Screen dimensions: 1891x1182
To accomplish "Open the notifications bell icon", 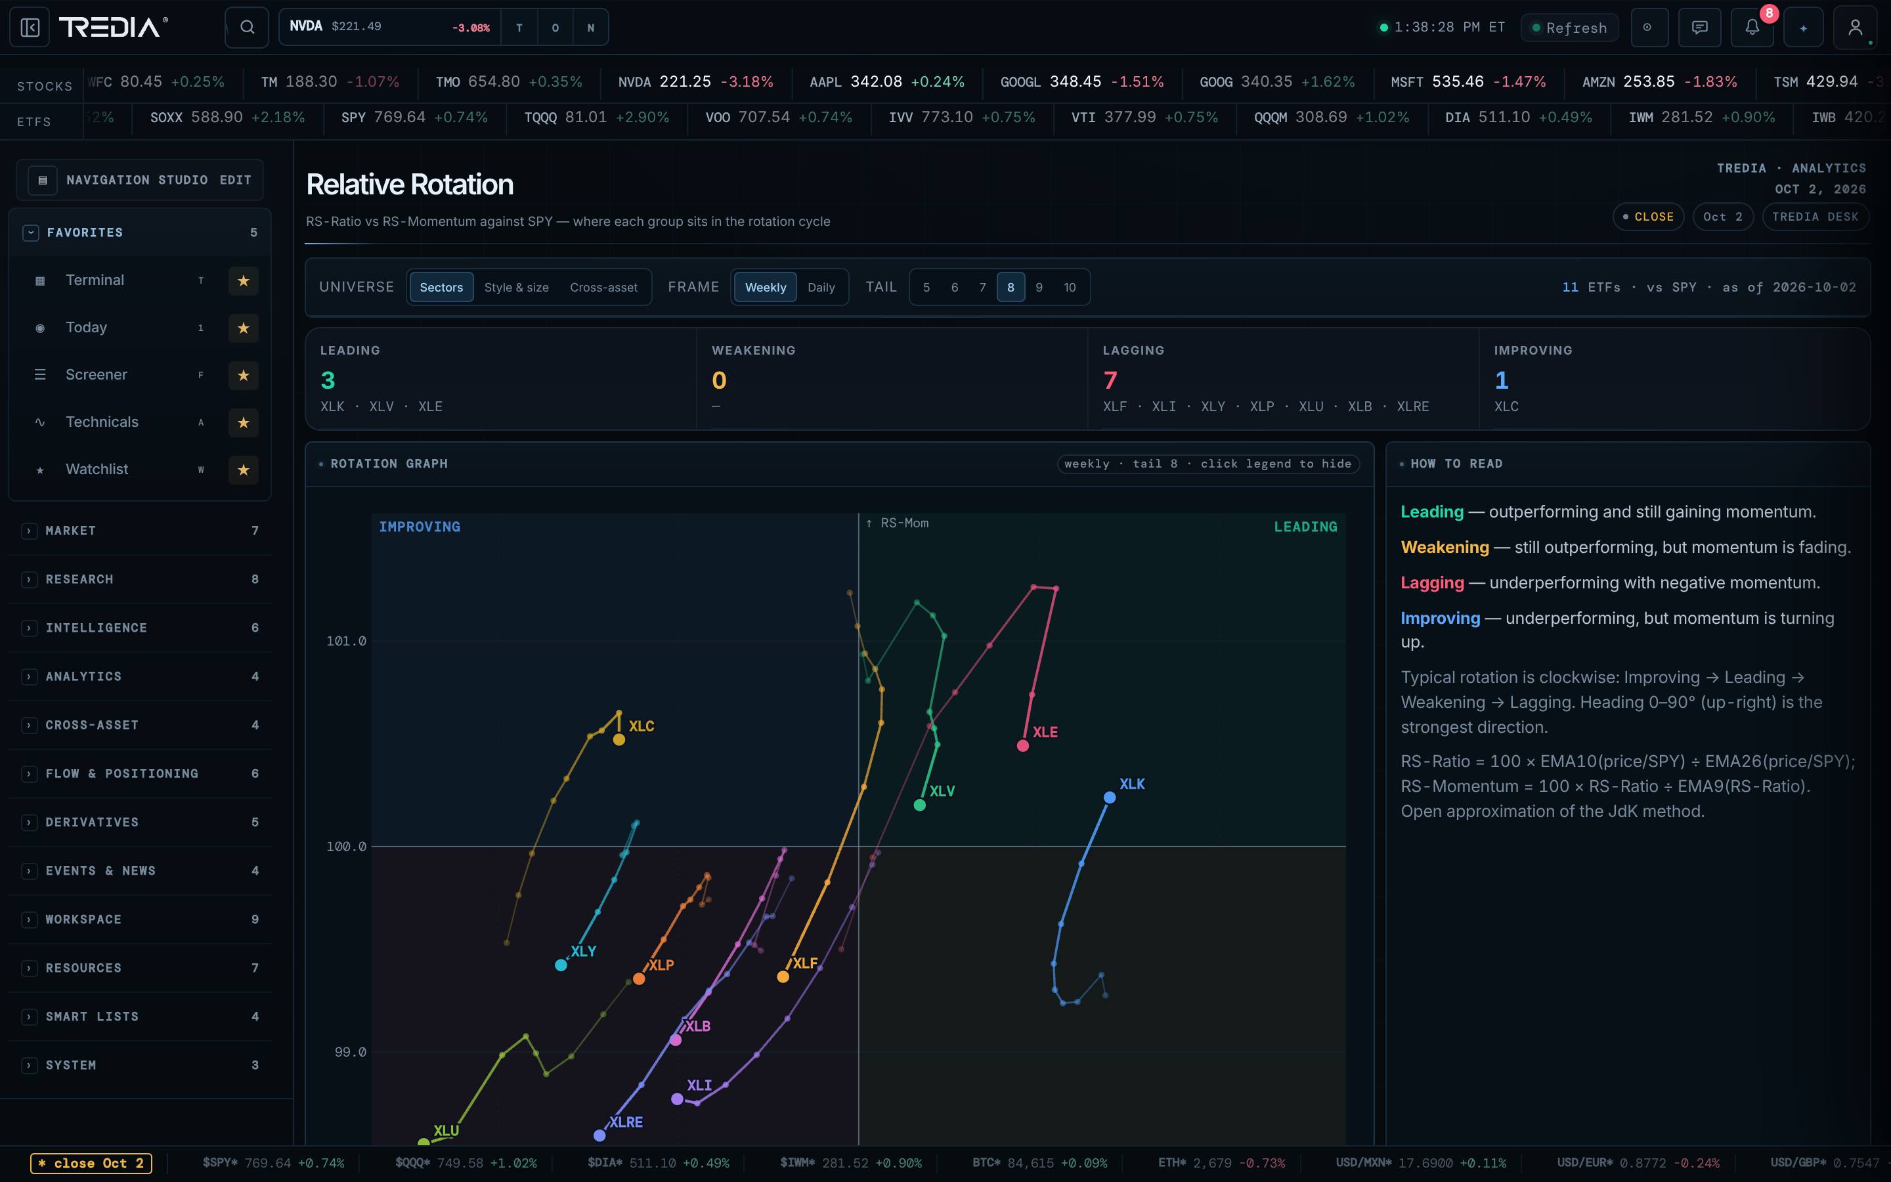I will 1752,28.
